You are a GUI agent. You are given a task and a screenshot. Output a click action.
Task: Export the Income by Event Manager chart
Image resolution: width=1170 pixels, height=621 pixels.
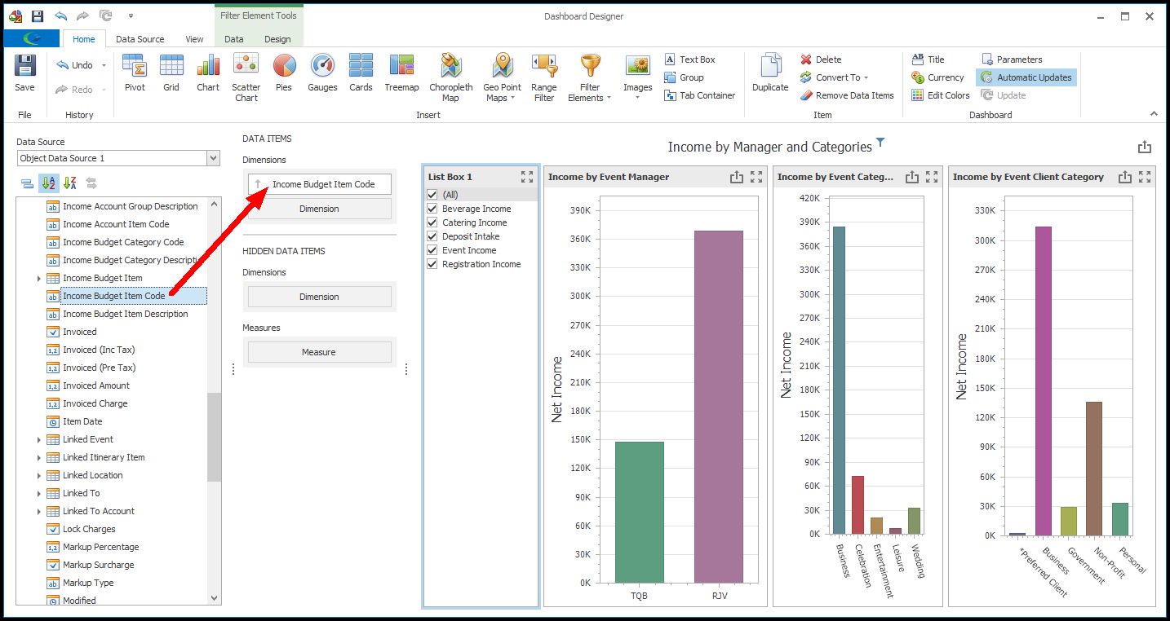coord(737,177)
